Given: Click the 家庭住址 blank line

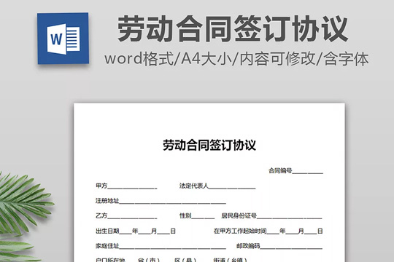Looking at the screenshot, I should tap(172, 247).
